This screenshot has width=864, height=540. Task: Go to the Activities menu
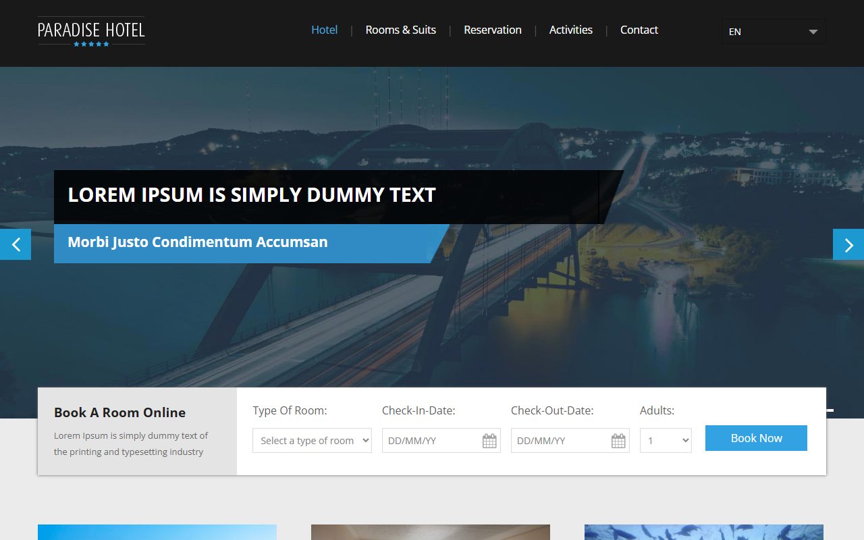[x=571, y=30]
